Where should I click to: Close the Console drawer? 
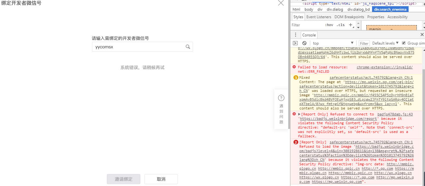click(x=422, y=35)
